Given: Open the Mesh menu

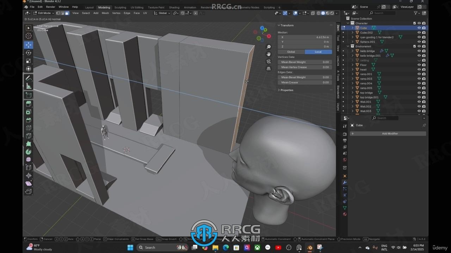Looking at the screenshot, I should tap(105, 13).
